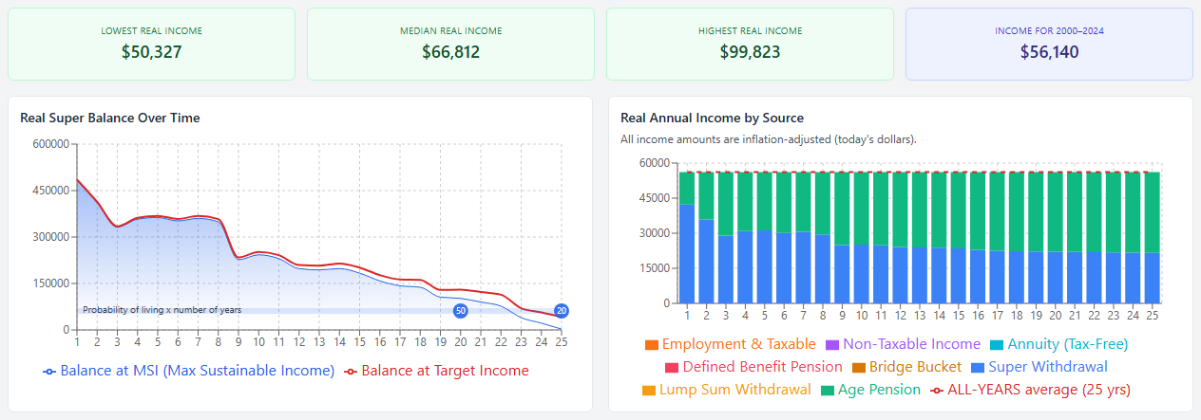Click the year 25 bar in income chart
Screen dimensions: 1201x420
[1153, 238]
